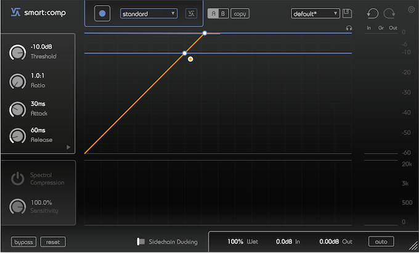Click the dropdown arrow of the standard profile
The width and height of the screenshot is (419, 253).
tap(173, 14)
